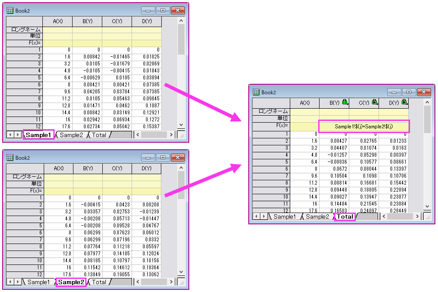438x292 pixels.
Task: Click the formula cell showing Sample1!$(j)+Sample2!$(j)
Action: 364,127
